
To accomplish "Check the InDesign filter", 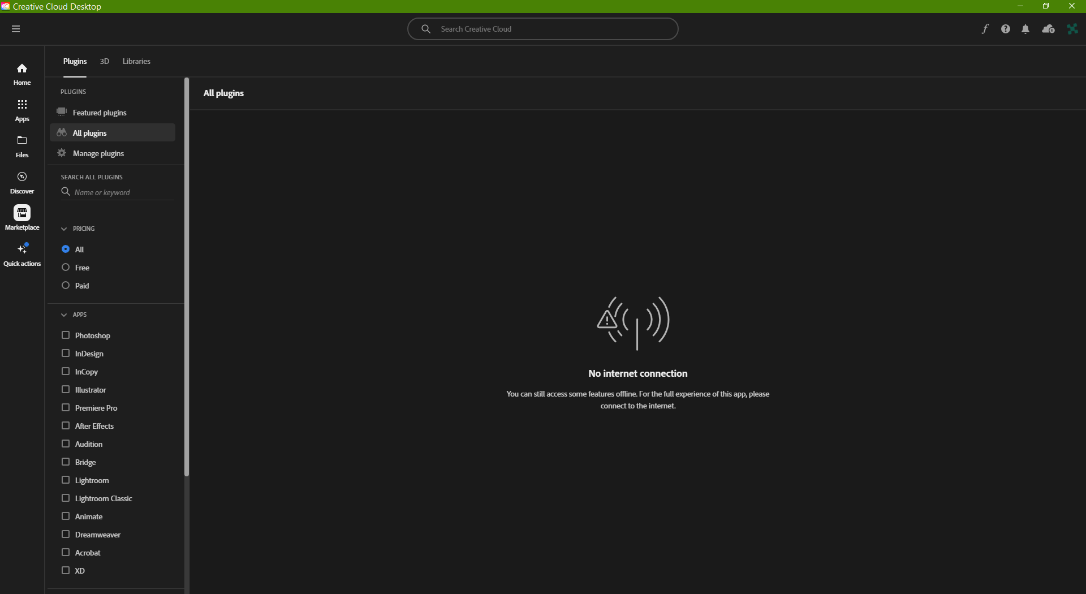I will (x=66, y=353).
